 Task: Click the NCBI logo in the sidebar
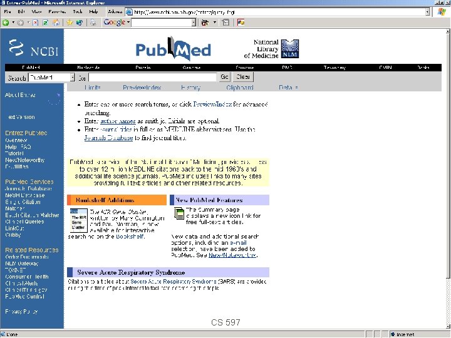33,48
